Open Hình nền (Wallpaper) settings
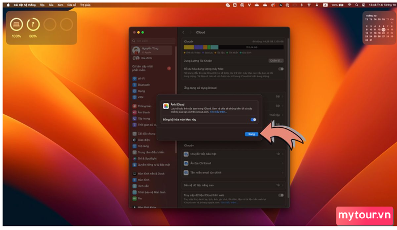This screenshot has height=230, width=397. [143, 186]
